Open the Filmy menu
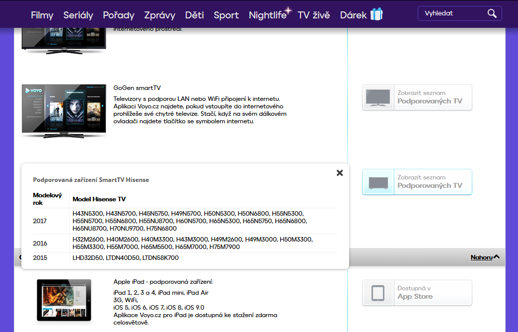Viewport: 518px width, 332px height. pos(42,15)
